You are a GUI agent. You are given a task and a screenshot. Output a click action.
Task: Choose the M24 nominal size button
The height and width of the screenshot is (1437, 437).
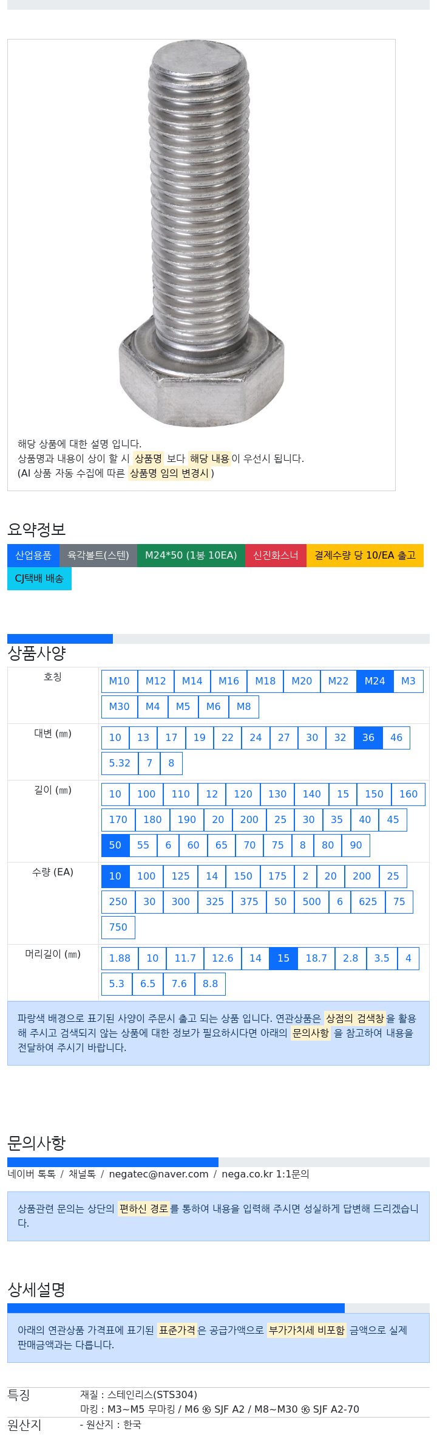coord(374,681)
